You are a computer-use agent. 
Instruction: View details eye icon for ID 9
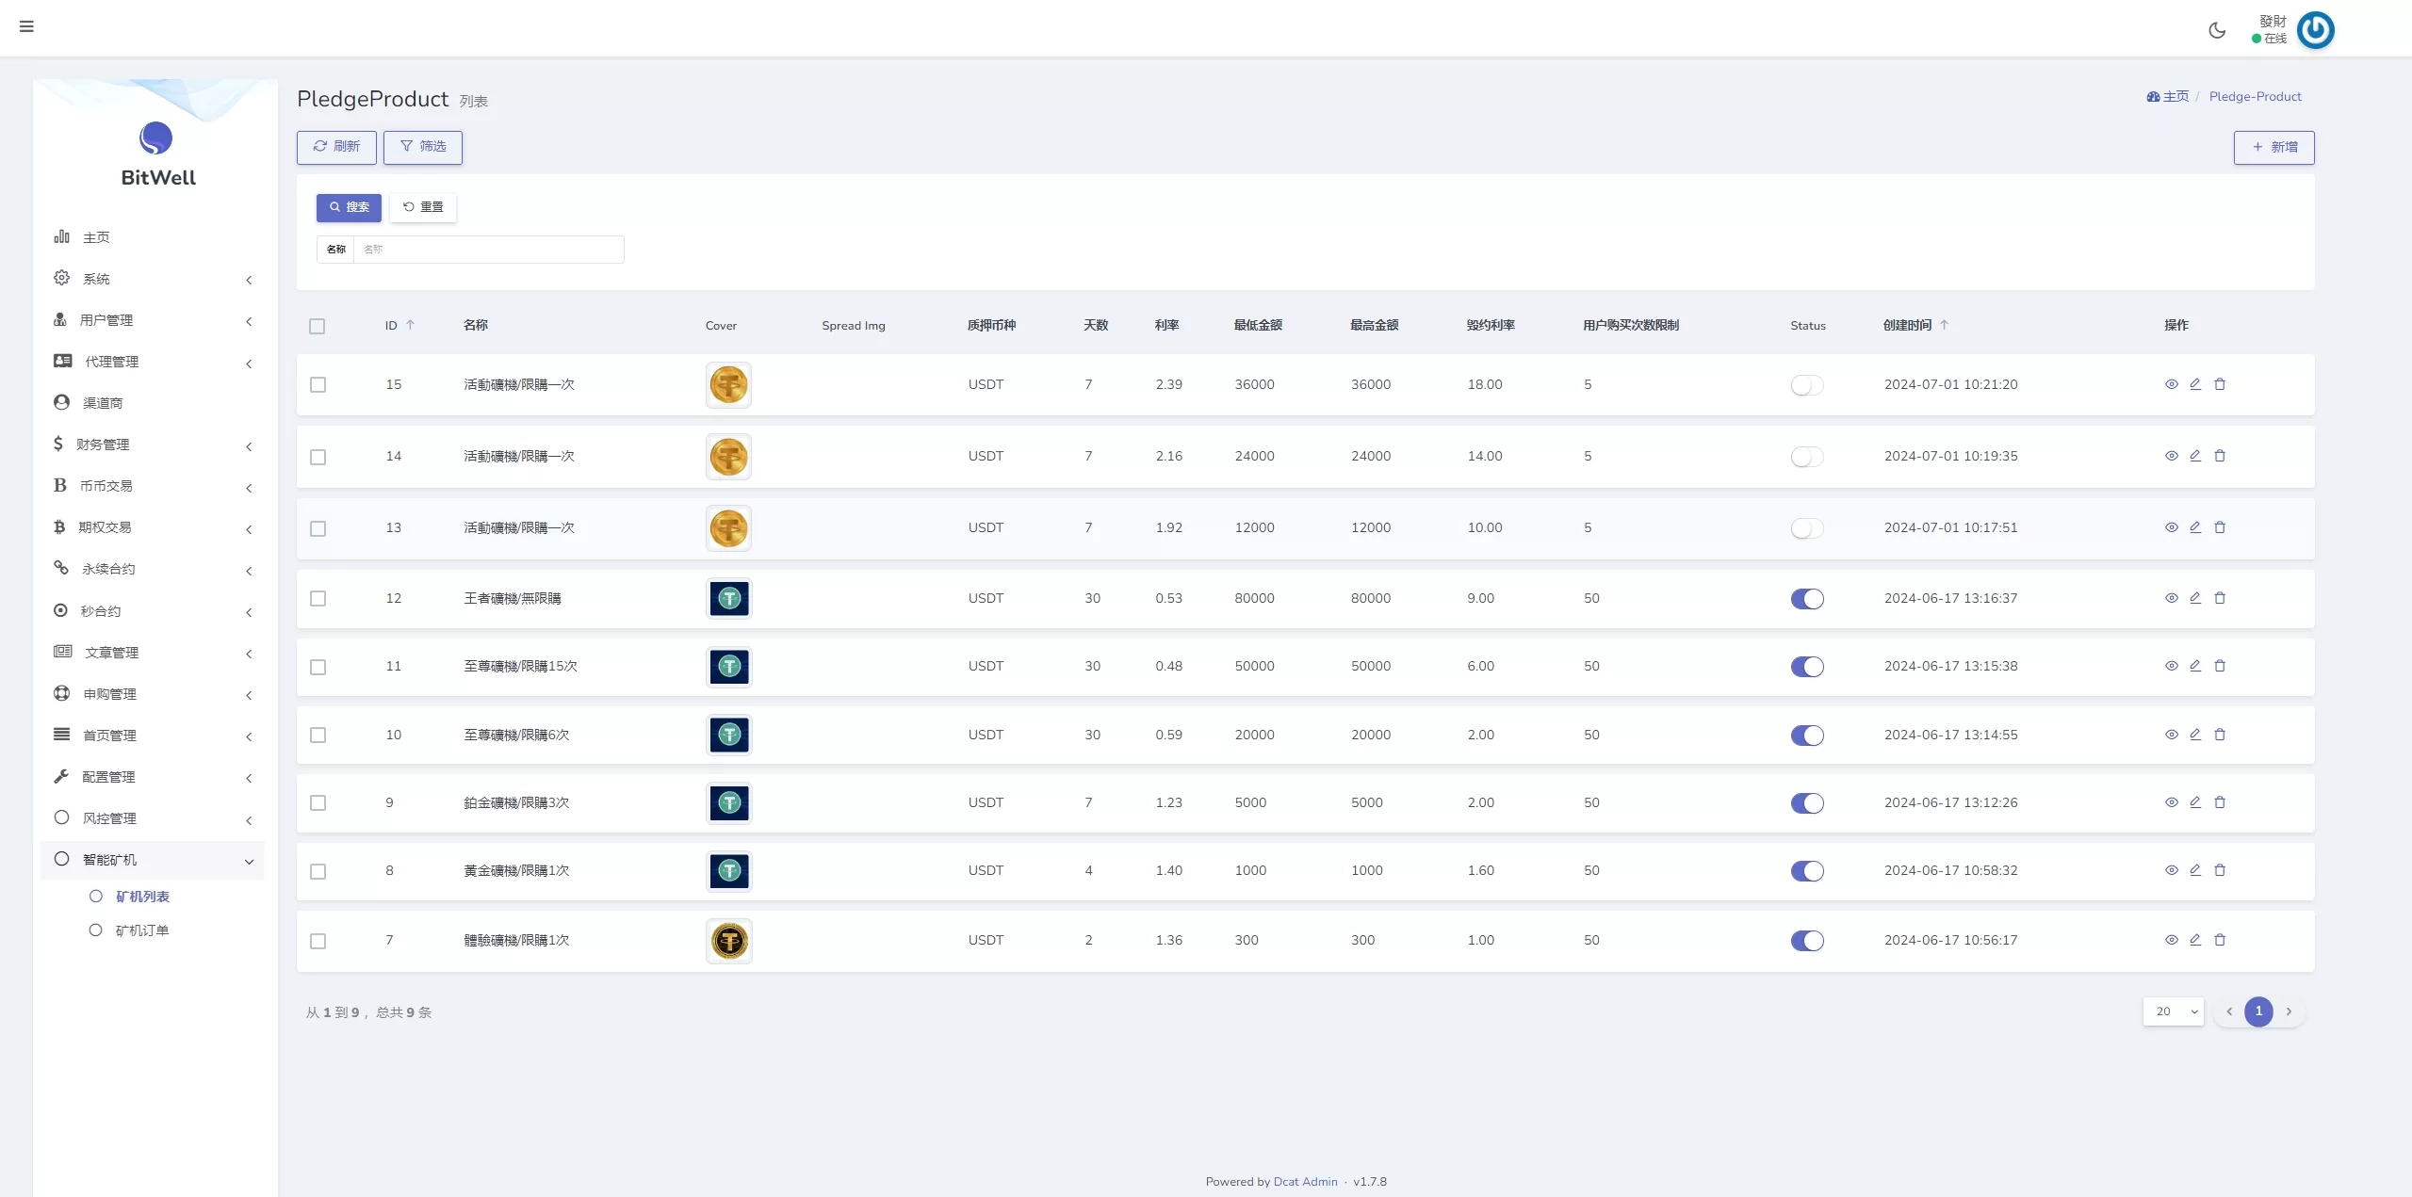click(x=2171, y=802)
